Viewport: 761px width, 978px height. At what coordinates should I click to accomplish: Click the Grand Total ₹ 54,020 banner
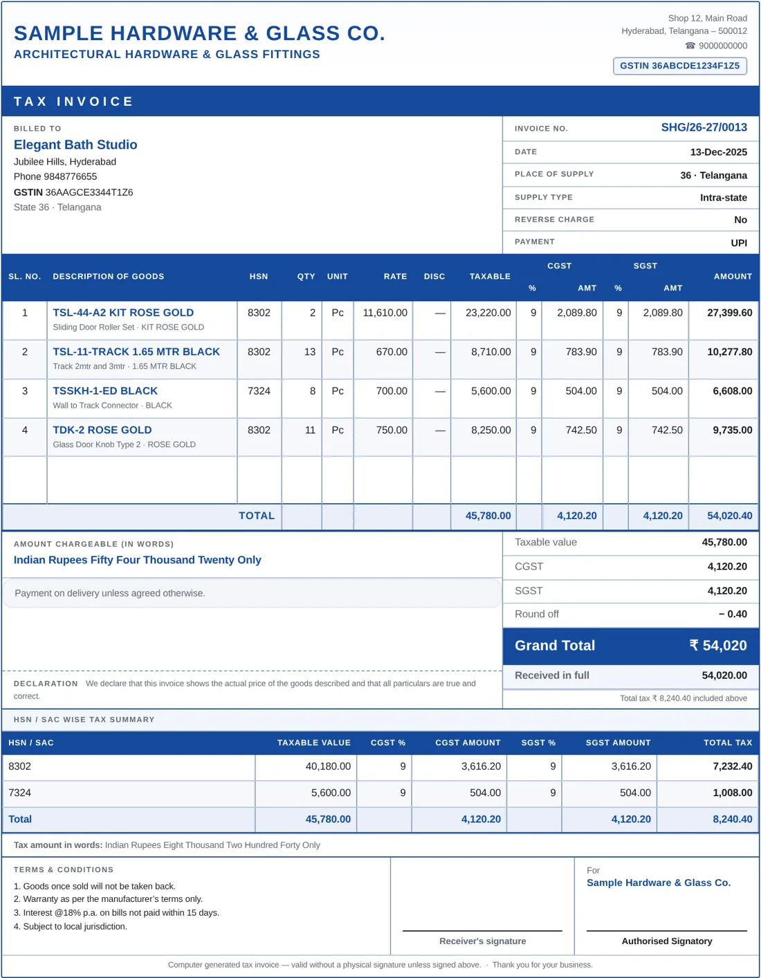click(x=631, y=646)
